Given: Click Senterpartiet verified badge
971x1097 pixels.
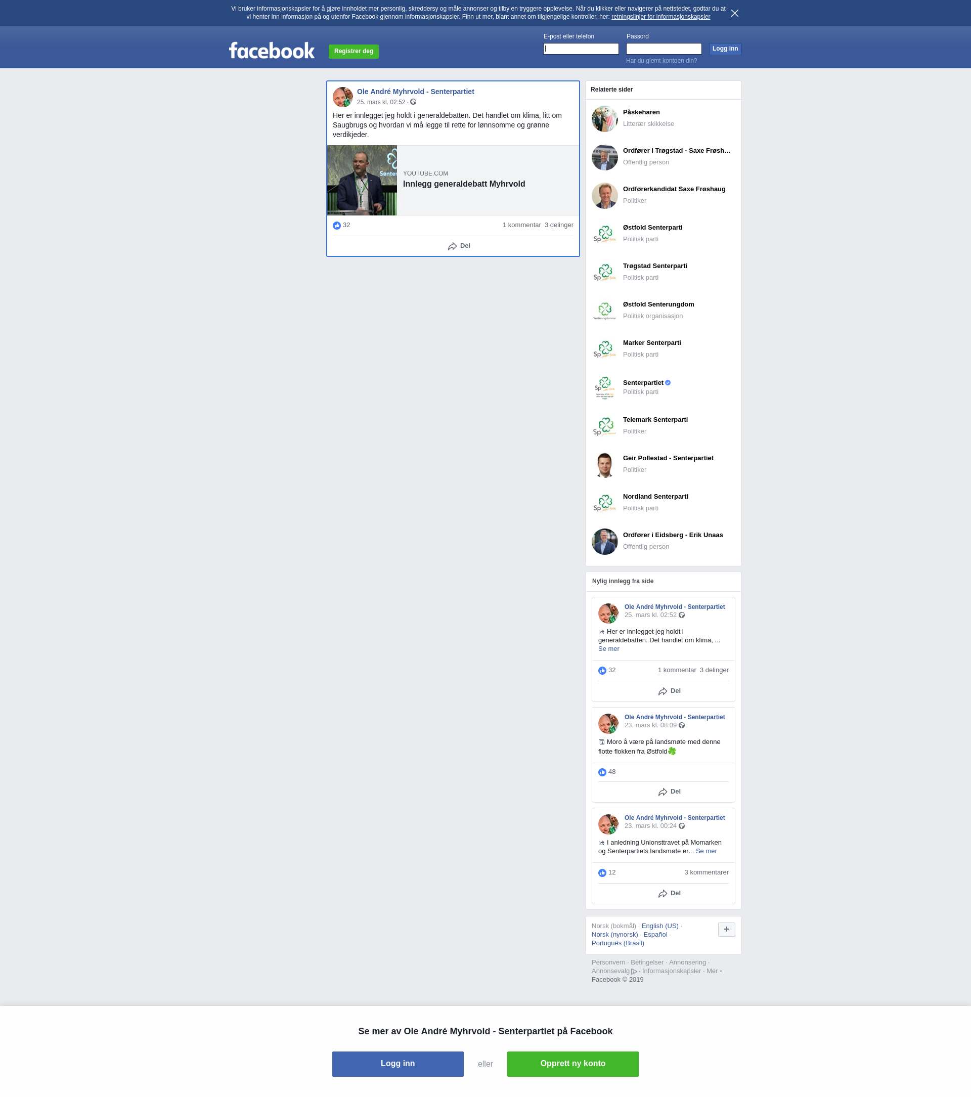Looking at the screenshot, I should pyautogui.click(x=668, y=383).
